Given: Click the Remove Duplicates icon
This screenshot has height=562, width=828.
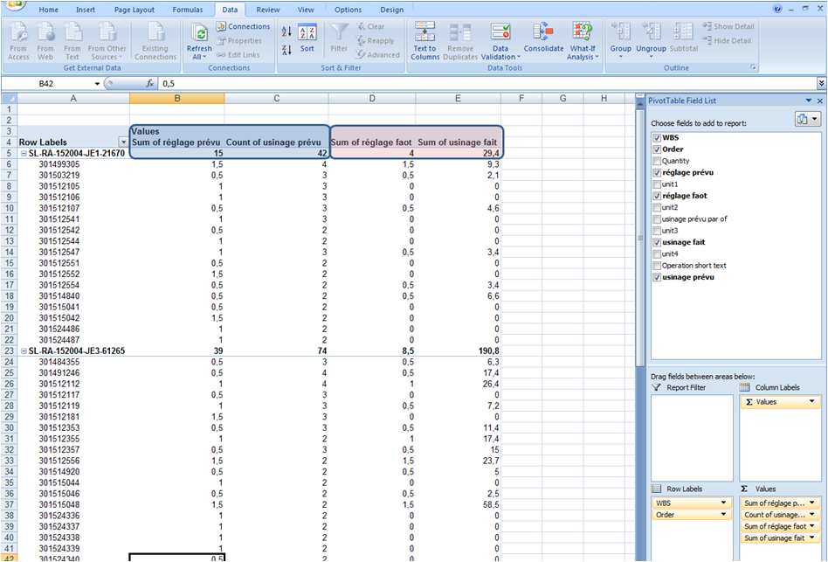Looking at the screenshot, I should click(x=460, y=33).
